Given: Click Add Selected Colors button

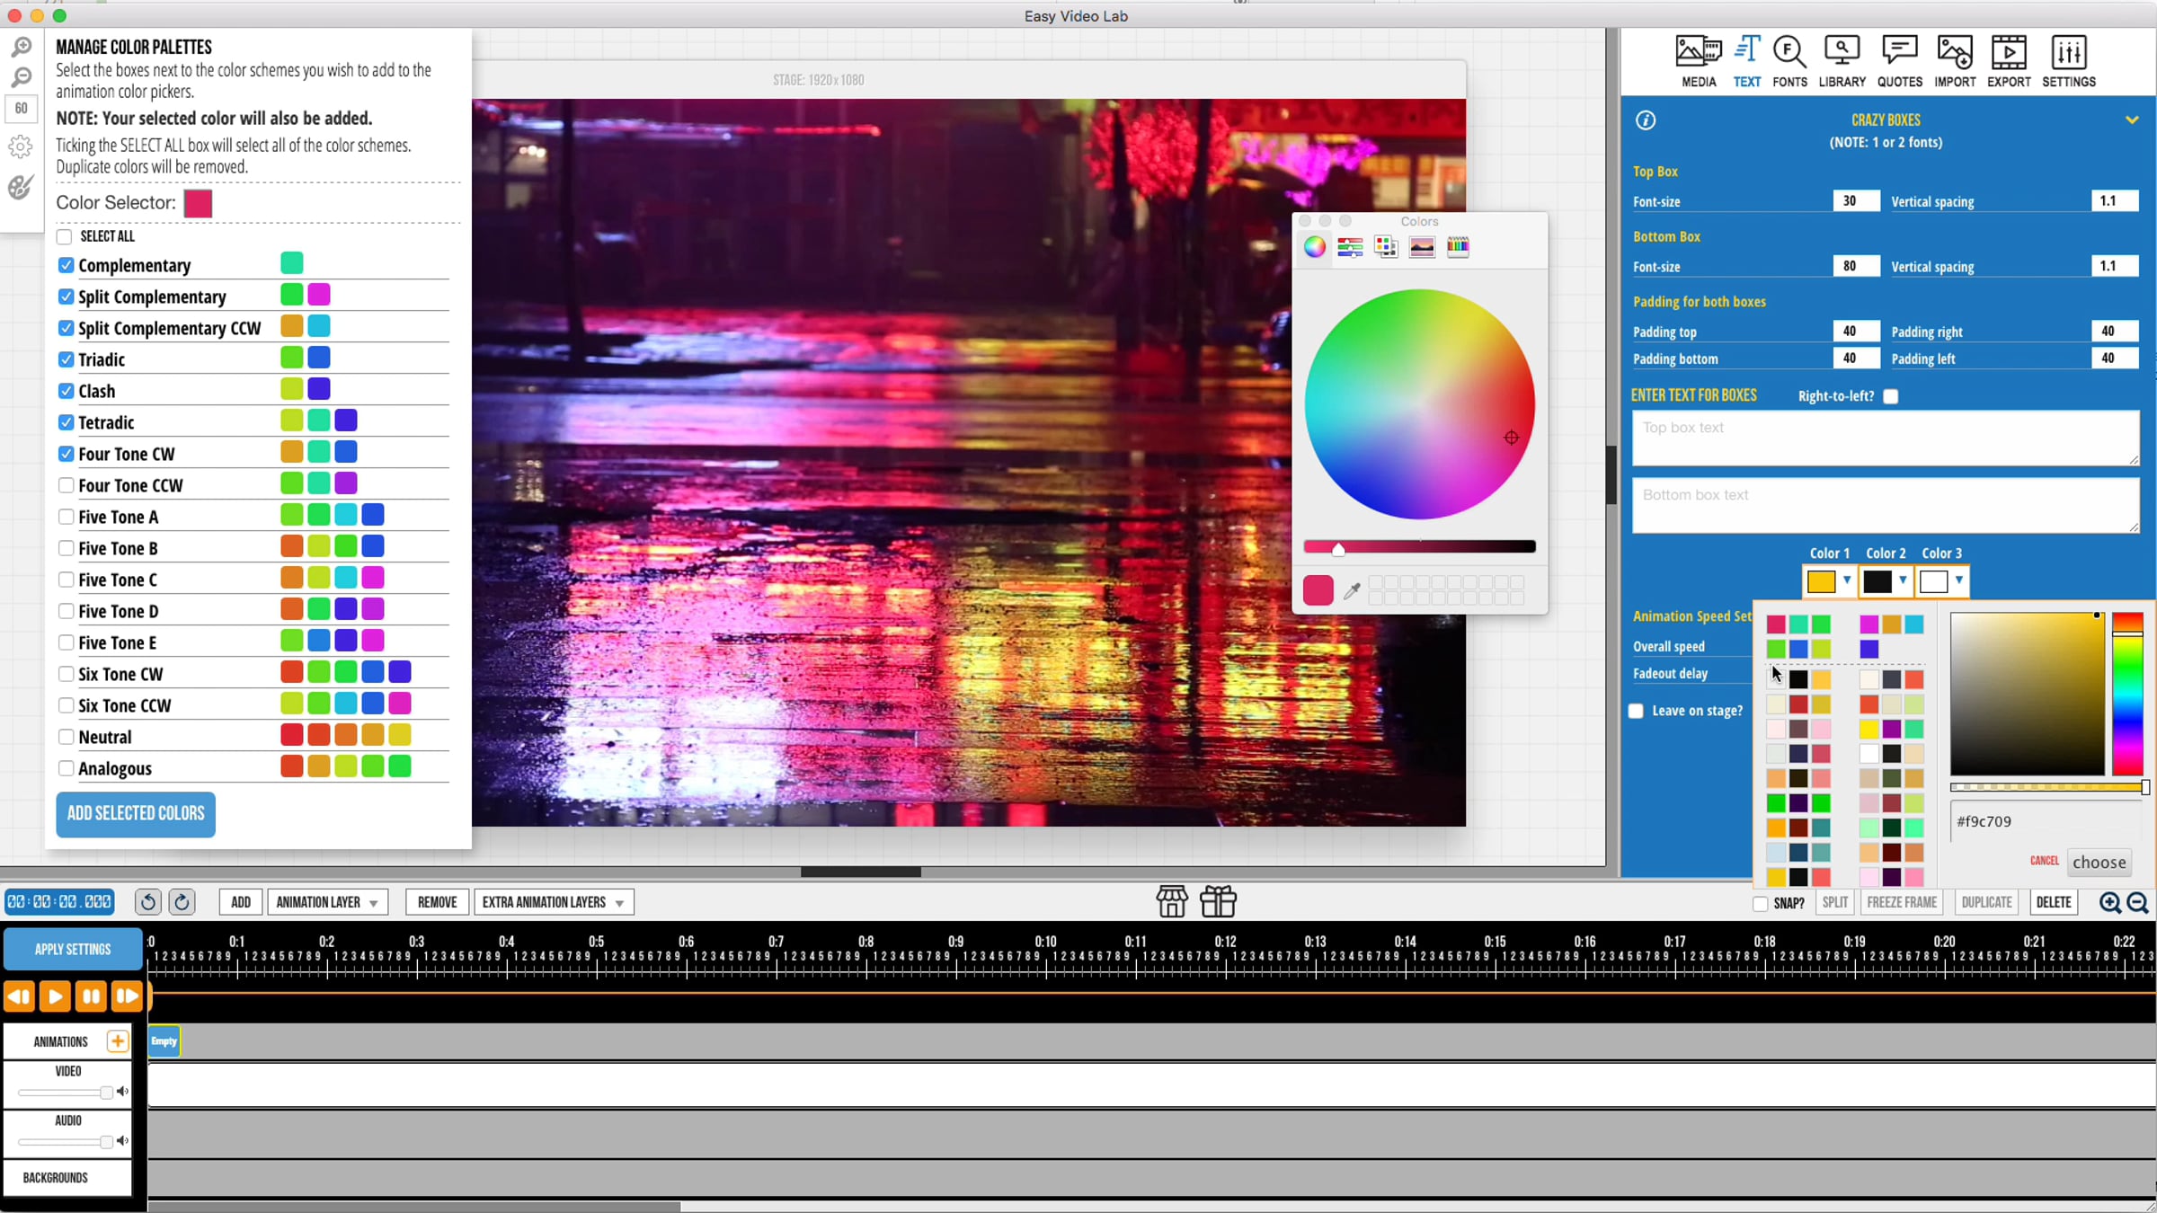Looking at the screenshot, I should pyautogui.click(x=136, y=814).
